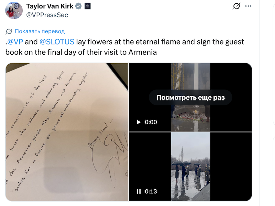Click the Показать перевод link
This screenshot has width=275, height=206.
[40, 31]
